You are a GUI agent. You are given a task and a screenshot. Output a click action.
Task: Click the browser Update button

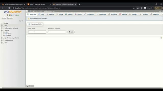click(158, 8)
